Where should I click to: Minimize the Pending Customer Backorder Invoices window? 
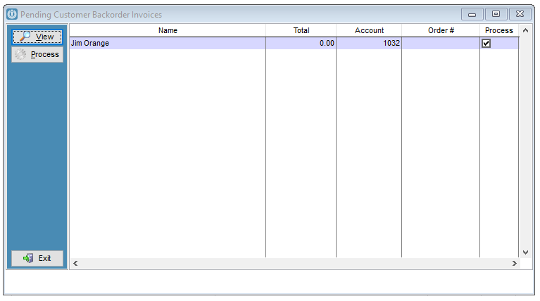tap(472, 14)
